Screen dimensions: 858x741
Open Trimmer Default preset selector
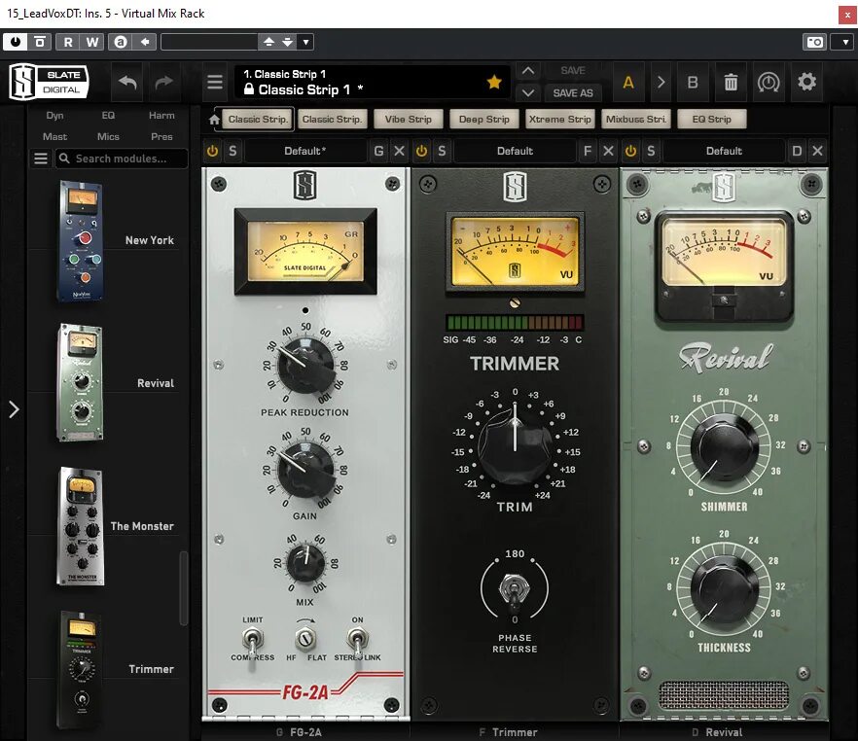515,151
